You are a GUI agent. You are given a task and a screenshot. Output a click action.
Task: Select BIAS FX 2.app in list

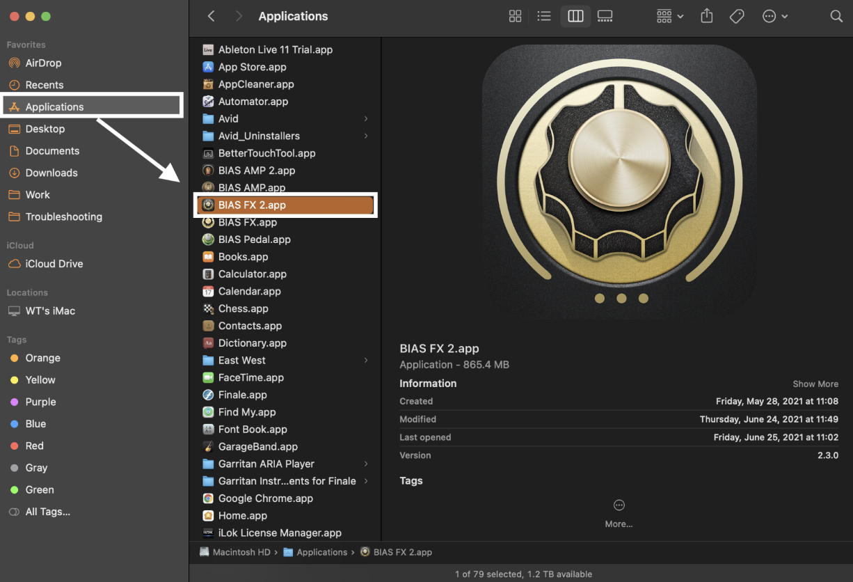[285, 205]
